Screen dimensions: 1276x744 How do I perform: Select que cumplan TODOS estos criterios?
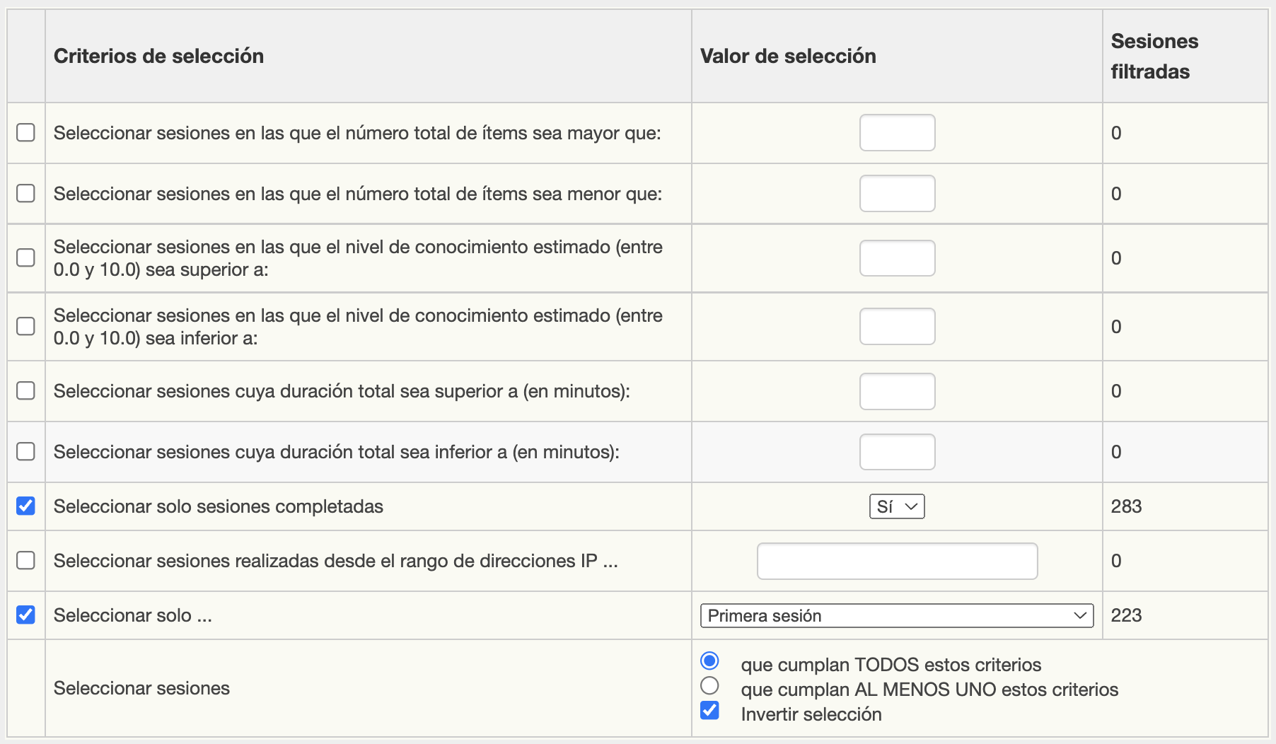pos(709,661)
